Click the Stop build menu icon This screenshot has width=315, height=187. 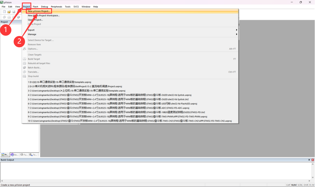(24, 76)
